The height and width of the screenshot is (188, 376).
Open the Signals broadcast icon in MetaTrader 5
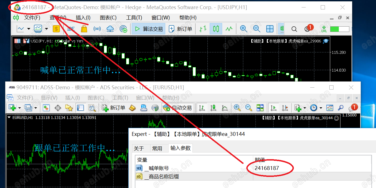coord(97,29)
